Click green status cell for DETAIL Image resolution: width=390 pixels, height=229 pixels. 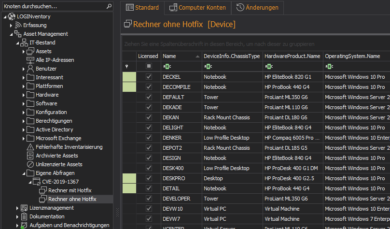point(129,188)
